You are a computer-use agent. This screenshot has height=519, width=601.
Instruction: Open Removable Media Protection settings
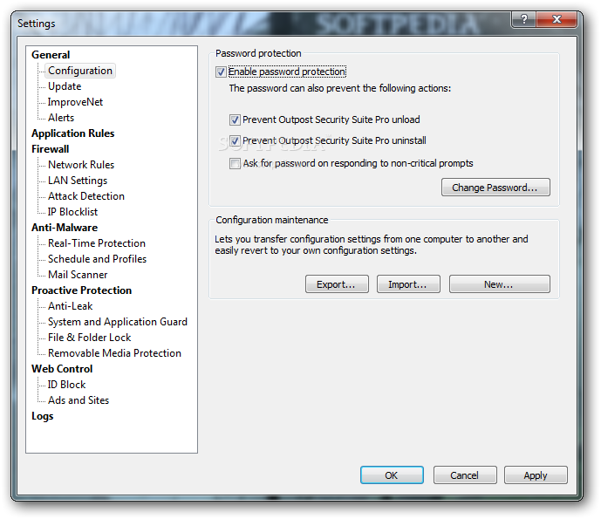pos(114,353)
